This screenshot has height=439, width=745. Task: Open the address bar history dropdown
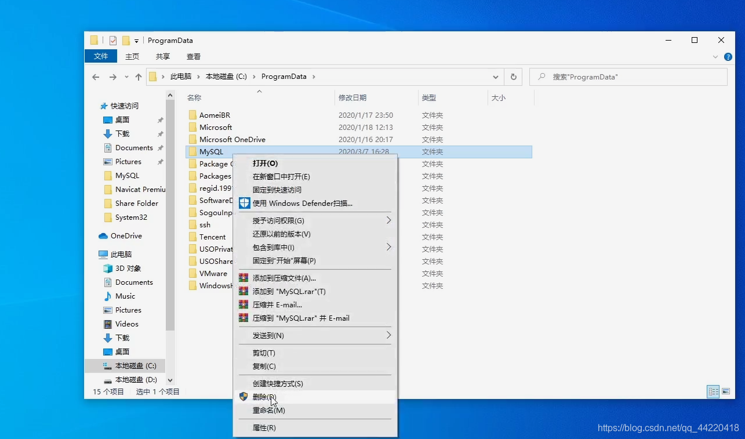click(496, 77)
